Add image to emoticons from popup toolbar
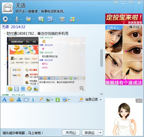The width and height of the screenshot is (144, 137). 10,89
